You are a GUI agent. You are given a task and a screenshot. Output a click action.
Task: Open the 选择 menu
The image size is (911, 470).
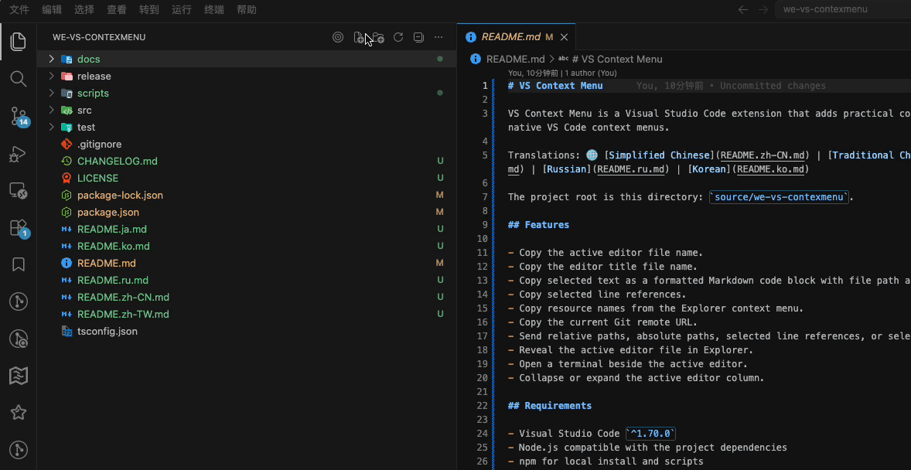84,9
